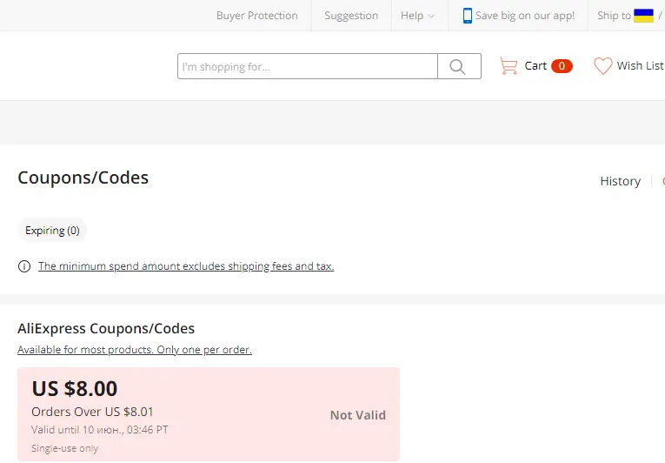Open the Ship to region selector

pyautogui.click(x=627, y=16)
